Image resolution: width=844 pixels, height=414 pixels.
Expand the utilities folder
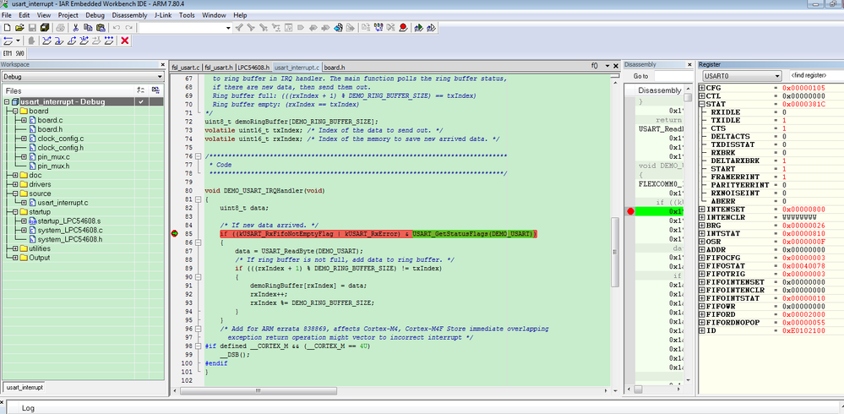15,248
